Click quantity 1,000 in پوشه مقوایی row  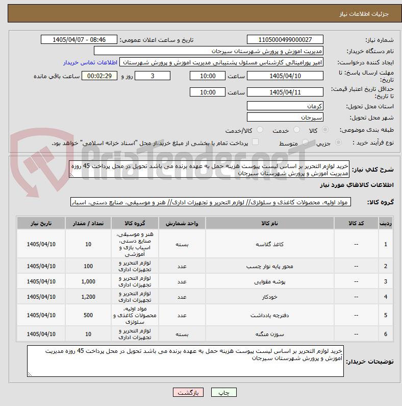pyautogui.click(x=88, y=281)
